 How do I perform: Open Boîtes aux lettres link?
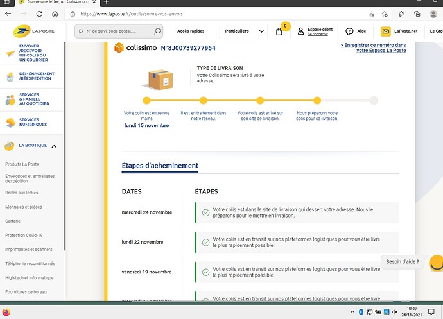[x=21, y=193]
